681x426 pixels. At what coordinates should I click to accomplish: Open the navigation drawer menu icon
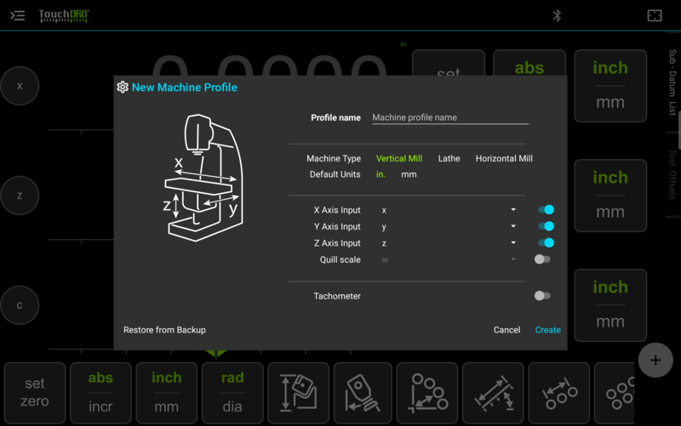(17, 16)
